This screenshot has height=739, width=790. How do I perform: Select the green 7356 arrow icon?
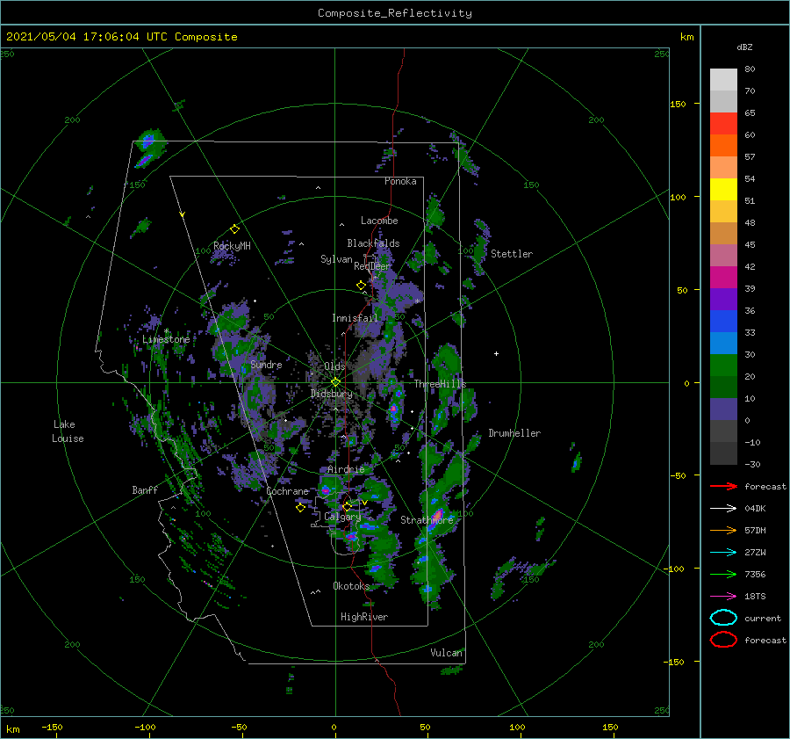pyautogui.click(x=723, y=574)
